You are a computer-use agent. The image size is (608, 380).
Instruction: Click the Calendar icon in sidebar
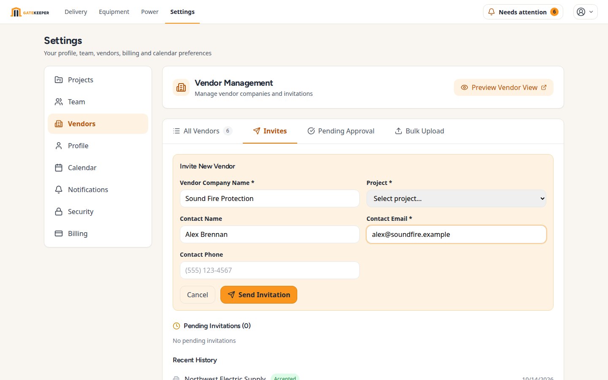tap(59, 168)
